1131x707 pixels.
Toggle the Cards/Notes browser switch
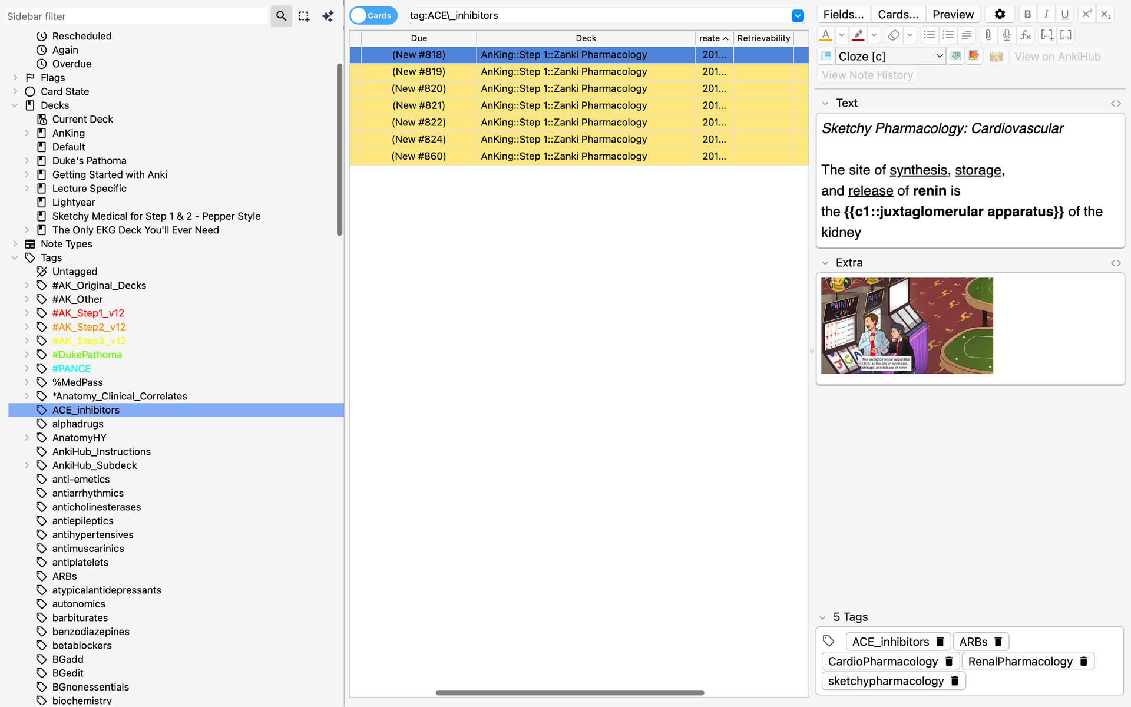[x=373, y=15]
